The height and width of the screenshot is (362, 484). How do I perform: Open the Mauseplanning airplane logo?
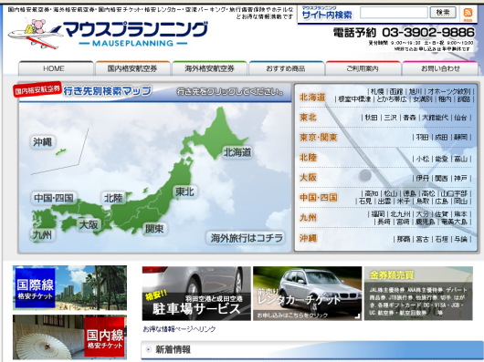(108, 35)
